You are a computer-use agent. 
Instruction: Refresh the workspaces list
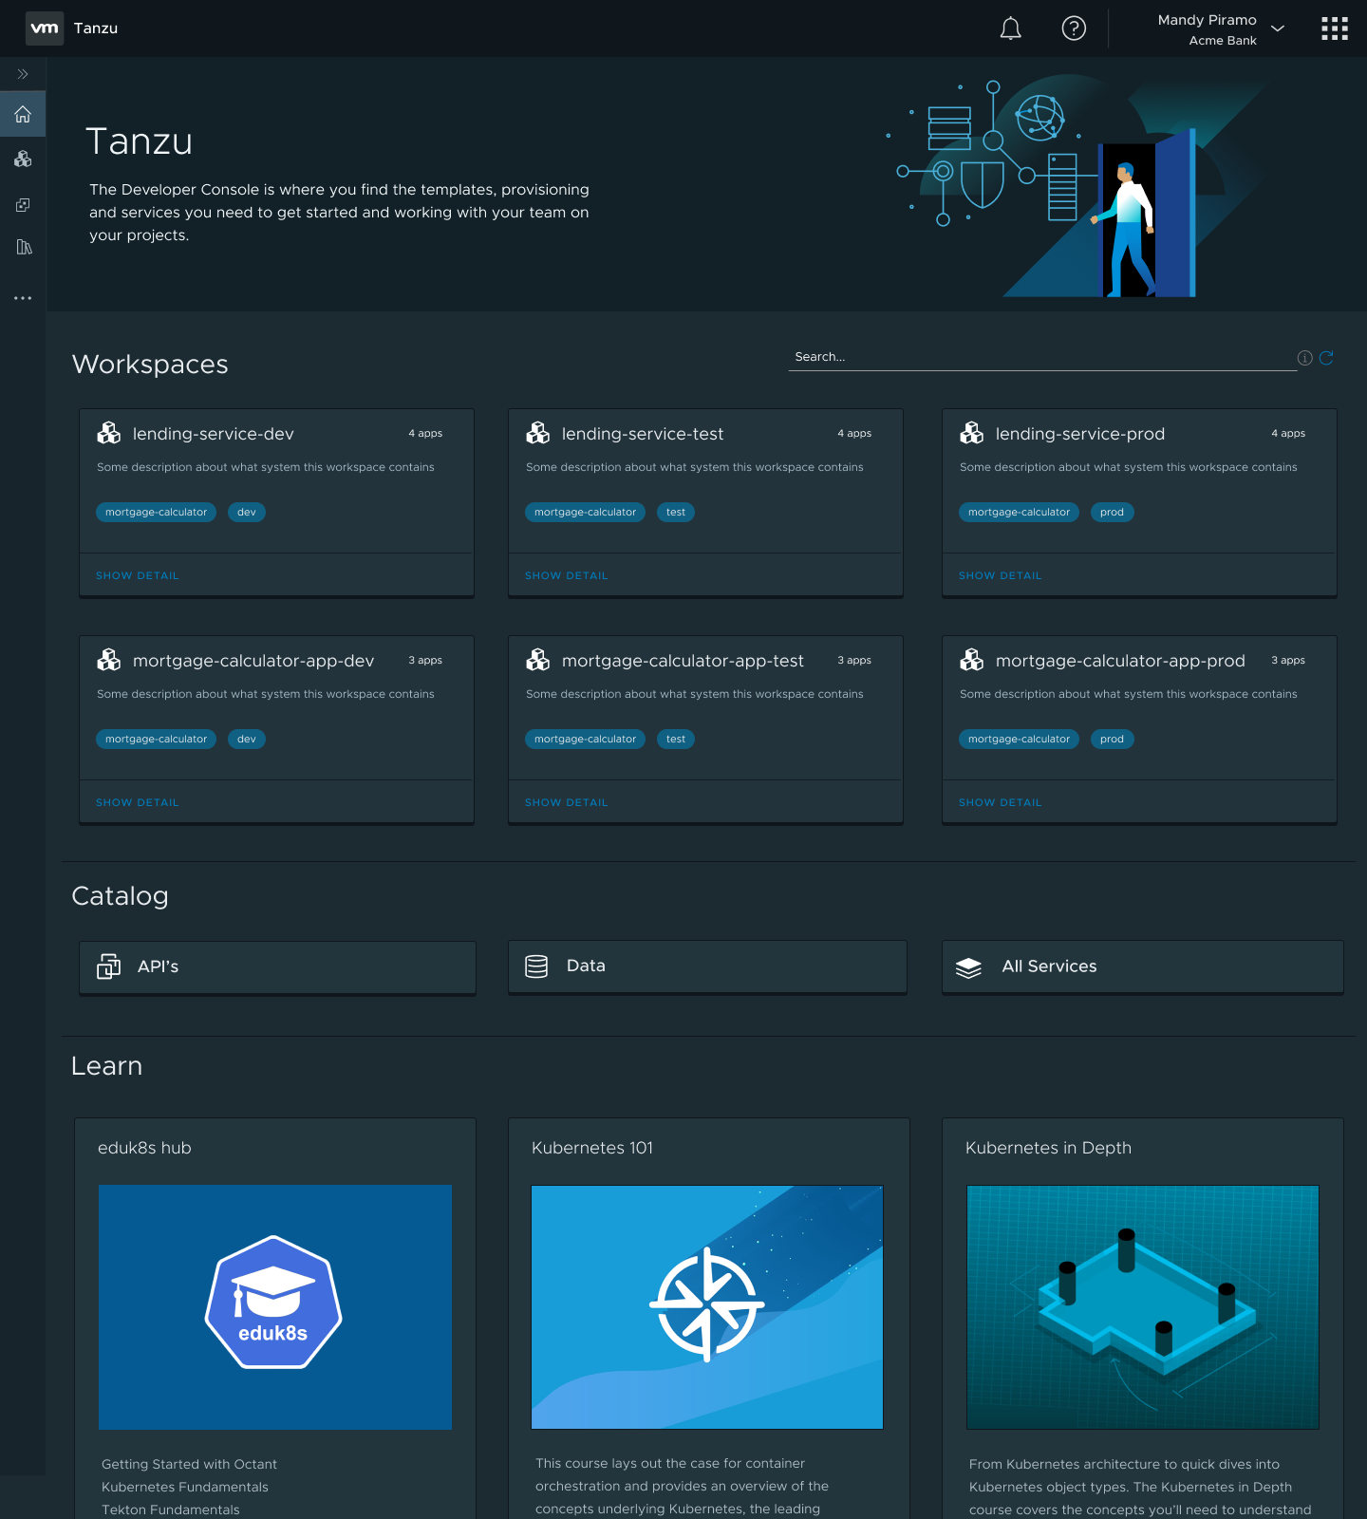pyautogui.click(x=1326, y=358)
